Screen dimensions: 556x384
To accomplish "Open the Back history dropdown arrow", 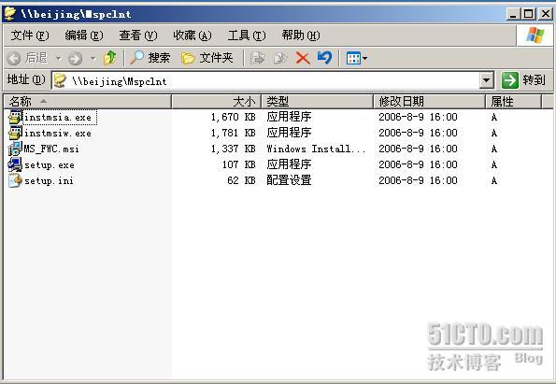I will point(59,58).
